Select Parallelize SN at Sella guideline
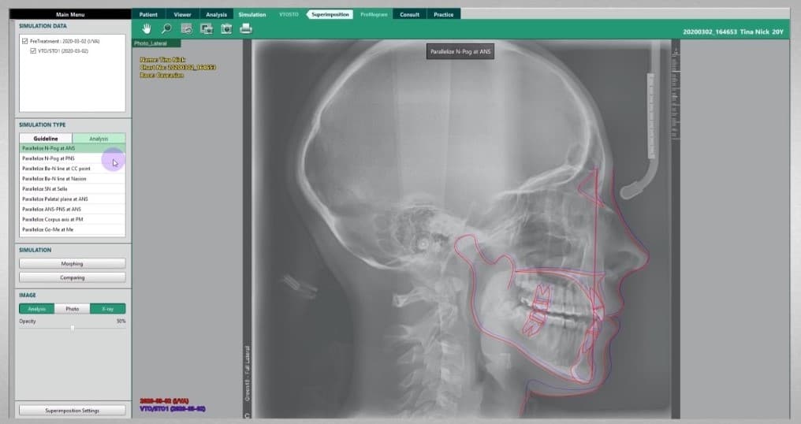The image size is (801, 424). [x=72, y=189]
